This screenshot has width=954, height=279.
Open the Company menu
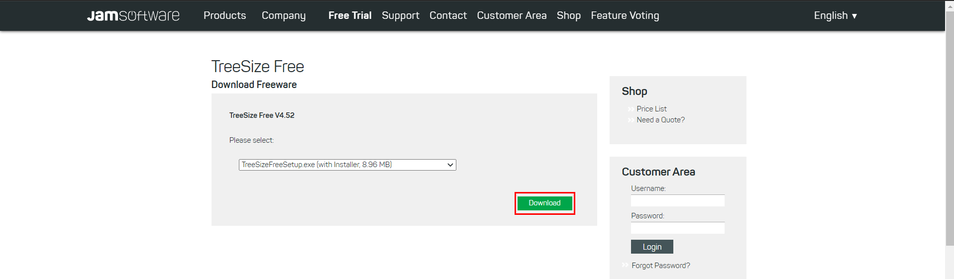[284, 15]
